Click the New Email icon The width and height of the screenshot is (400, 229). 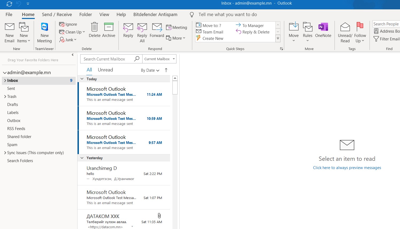[10, 27]
